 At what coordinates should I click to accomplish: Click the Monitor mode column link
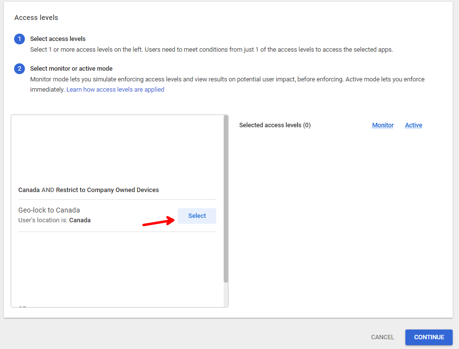383,125
